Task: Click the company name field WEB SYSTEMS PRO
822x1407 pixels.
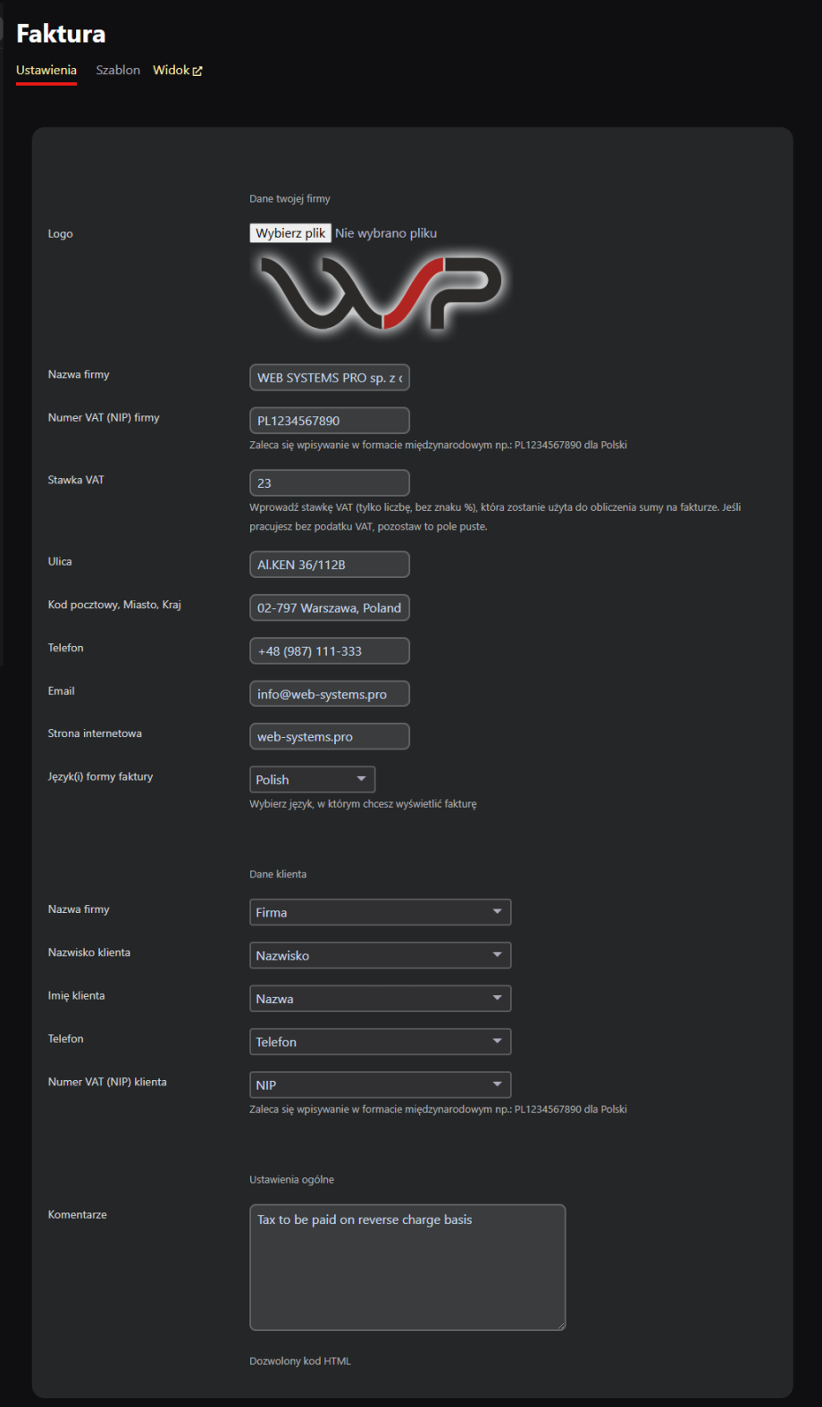Action: click(x=329, y=378)
